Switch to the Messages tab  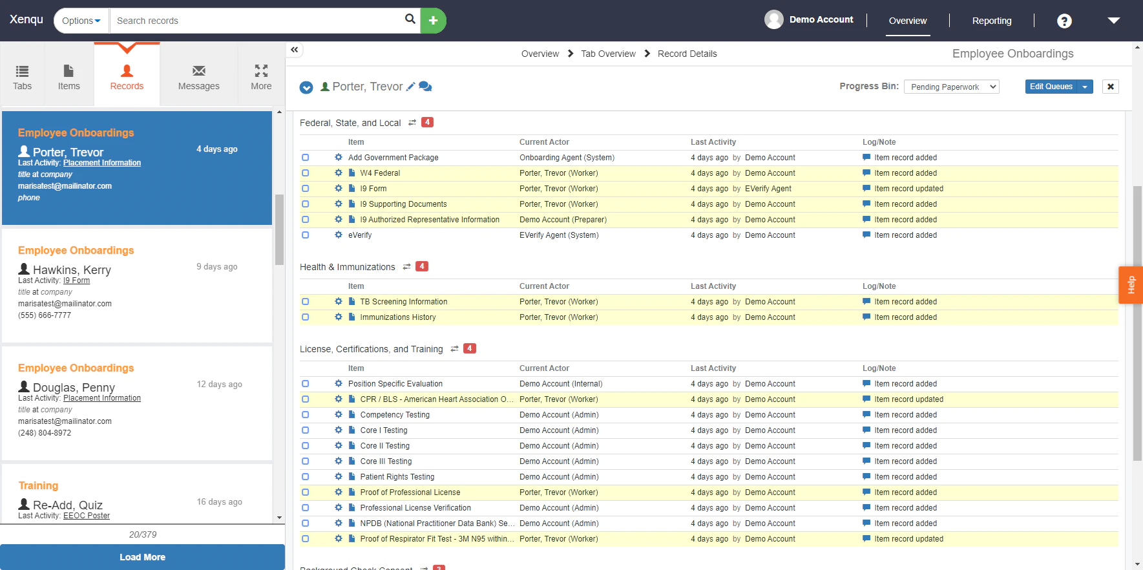[198, 76]
